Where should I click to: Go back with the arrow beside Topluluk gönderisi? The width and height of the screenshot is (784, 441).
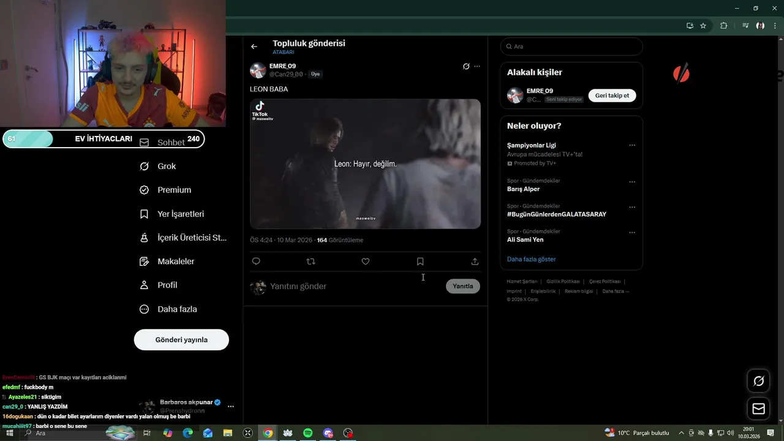(254, 47)
